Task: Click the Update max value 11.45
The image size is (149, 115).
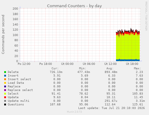Action: click(x=139, y=97)
